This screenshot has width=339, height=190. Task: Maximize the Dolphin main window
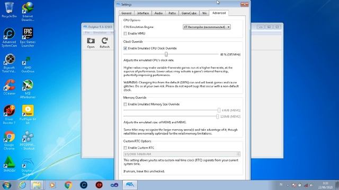point(269,27)
